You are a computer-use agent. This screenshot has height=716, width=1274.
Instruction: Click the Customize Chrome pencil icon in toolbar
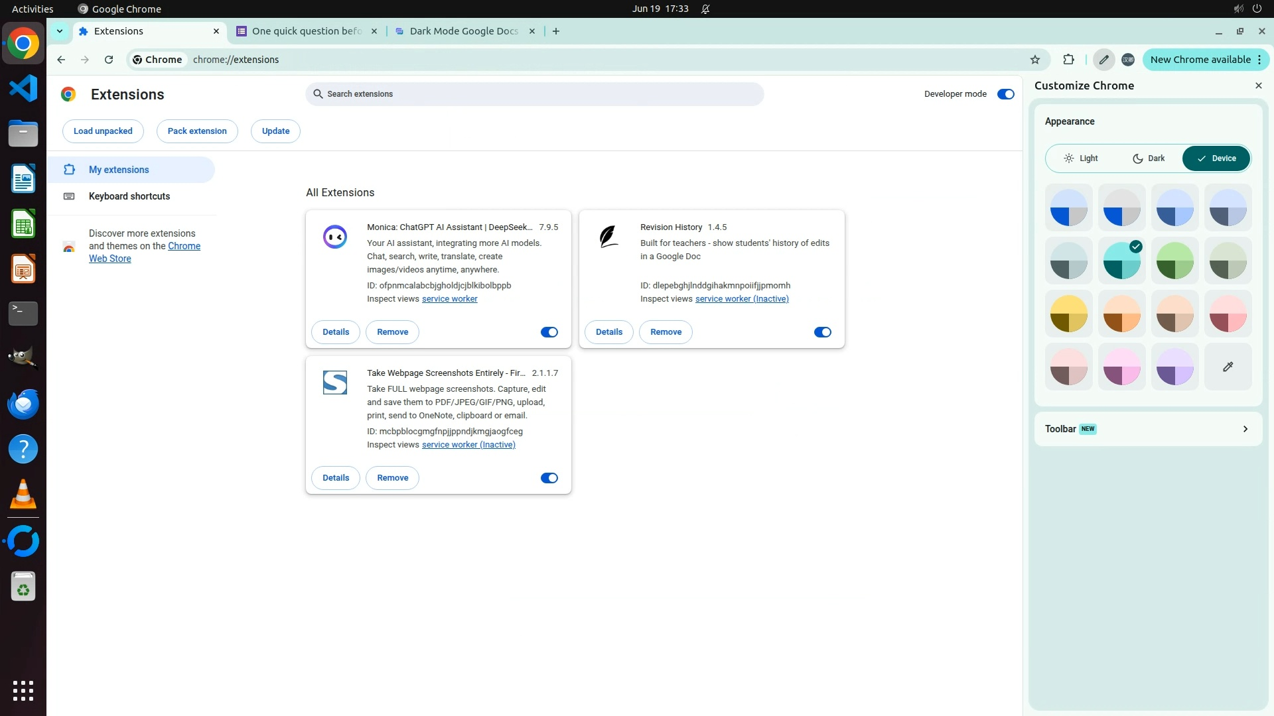click(x=1103, y=60)
